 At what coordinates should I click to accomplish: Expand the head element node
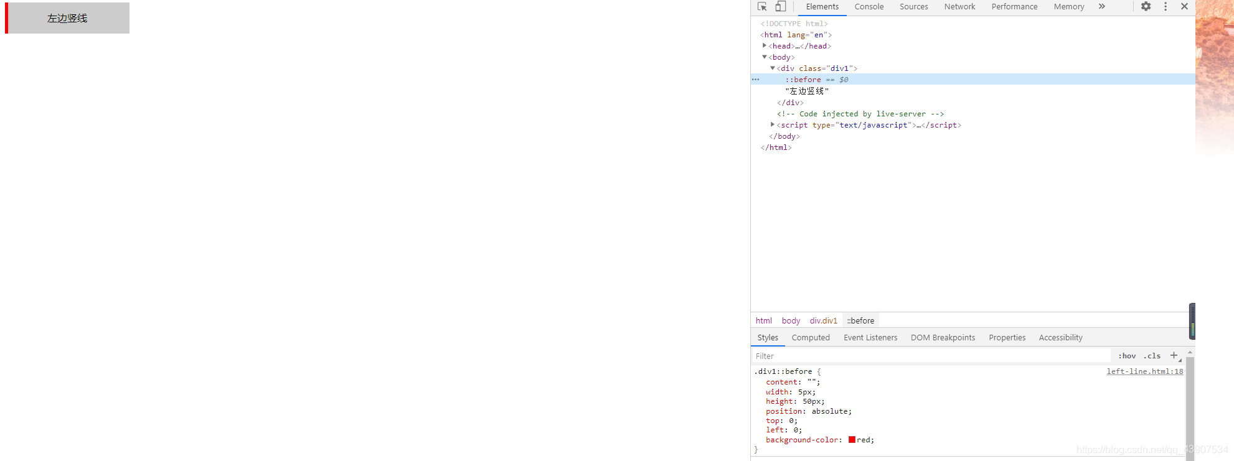point(765,45)
